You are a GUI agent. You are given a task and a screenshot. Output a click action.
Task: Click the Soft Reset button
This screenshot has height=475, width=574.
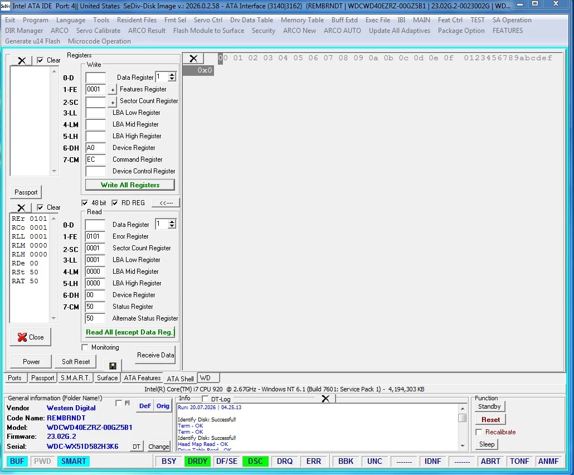coord(76,361)
